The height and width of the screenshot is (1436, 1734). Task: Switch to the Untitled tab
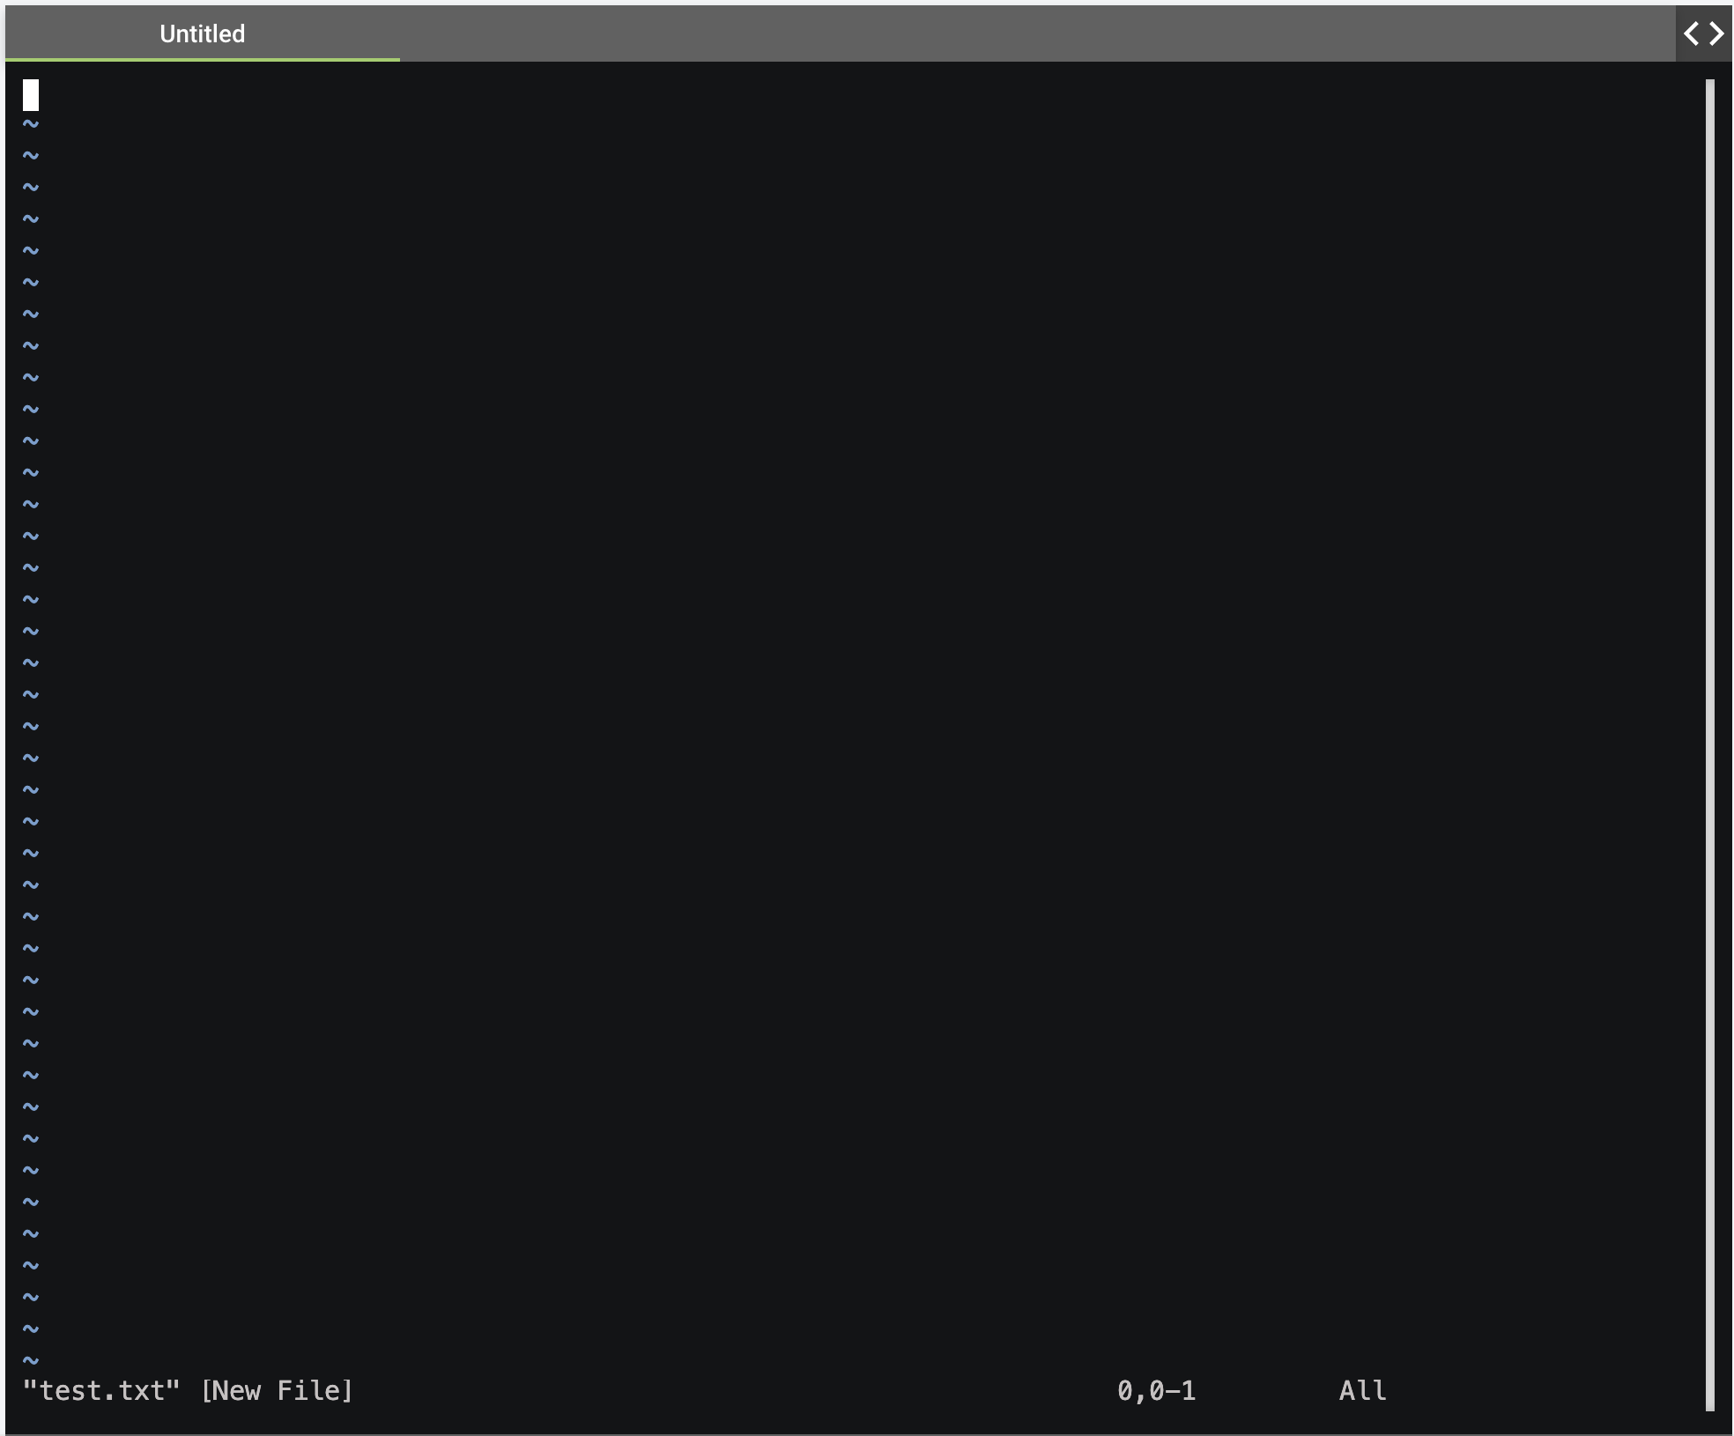point(202,34)
